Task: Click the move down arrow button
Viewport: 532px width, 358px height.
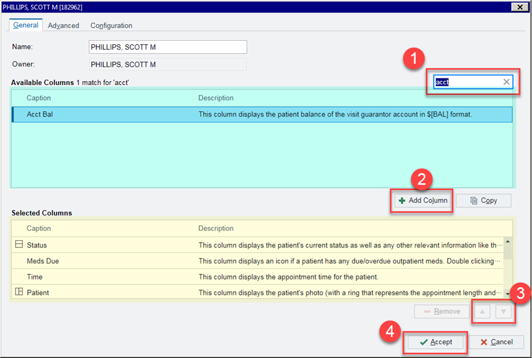Action: coord(503,311)
